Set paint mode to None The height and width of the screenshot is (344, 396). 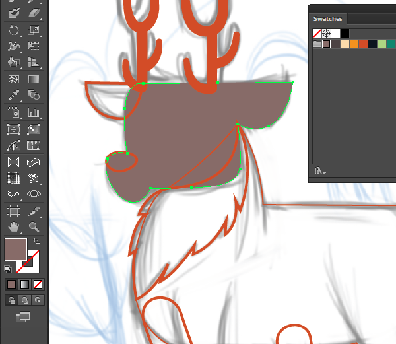click(x=38, y=285)
